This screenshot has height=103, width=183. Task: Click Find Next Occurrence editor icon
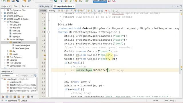click(x=78, y=11)
